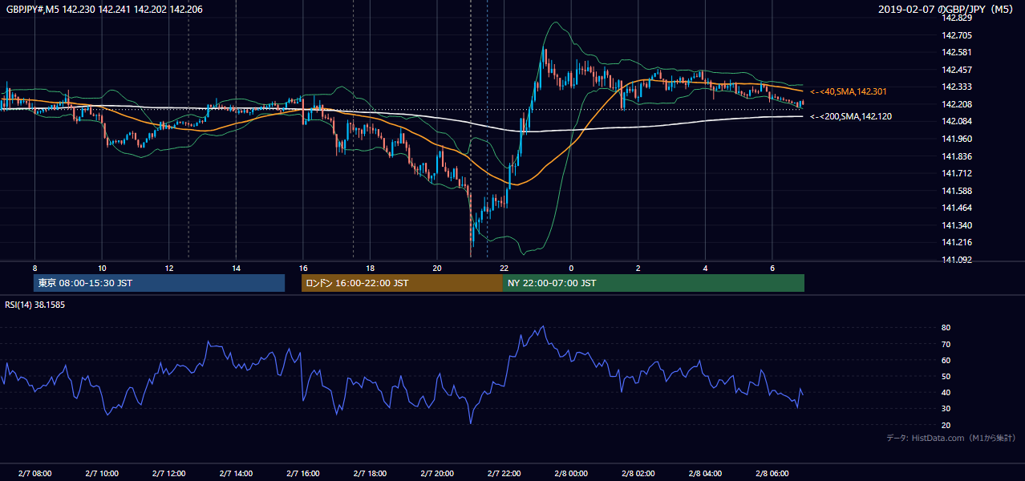This screenshot has height=481, width=1025.
Task: Select the 東京 08:00-15:30 JST session bar
Action: (x=159, y=283)
